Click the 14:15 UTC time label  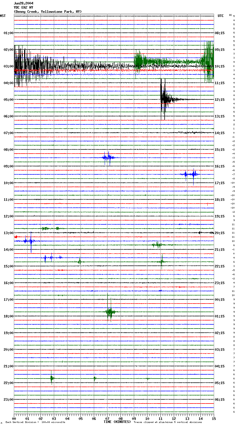pos(220,133)
